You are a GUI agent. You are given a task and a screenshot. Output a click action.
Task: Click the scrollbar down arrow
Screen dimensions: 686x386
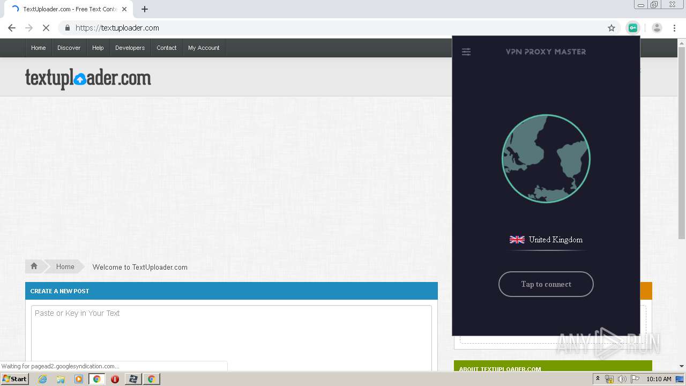682,366
